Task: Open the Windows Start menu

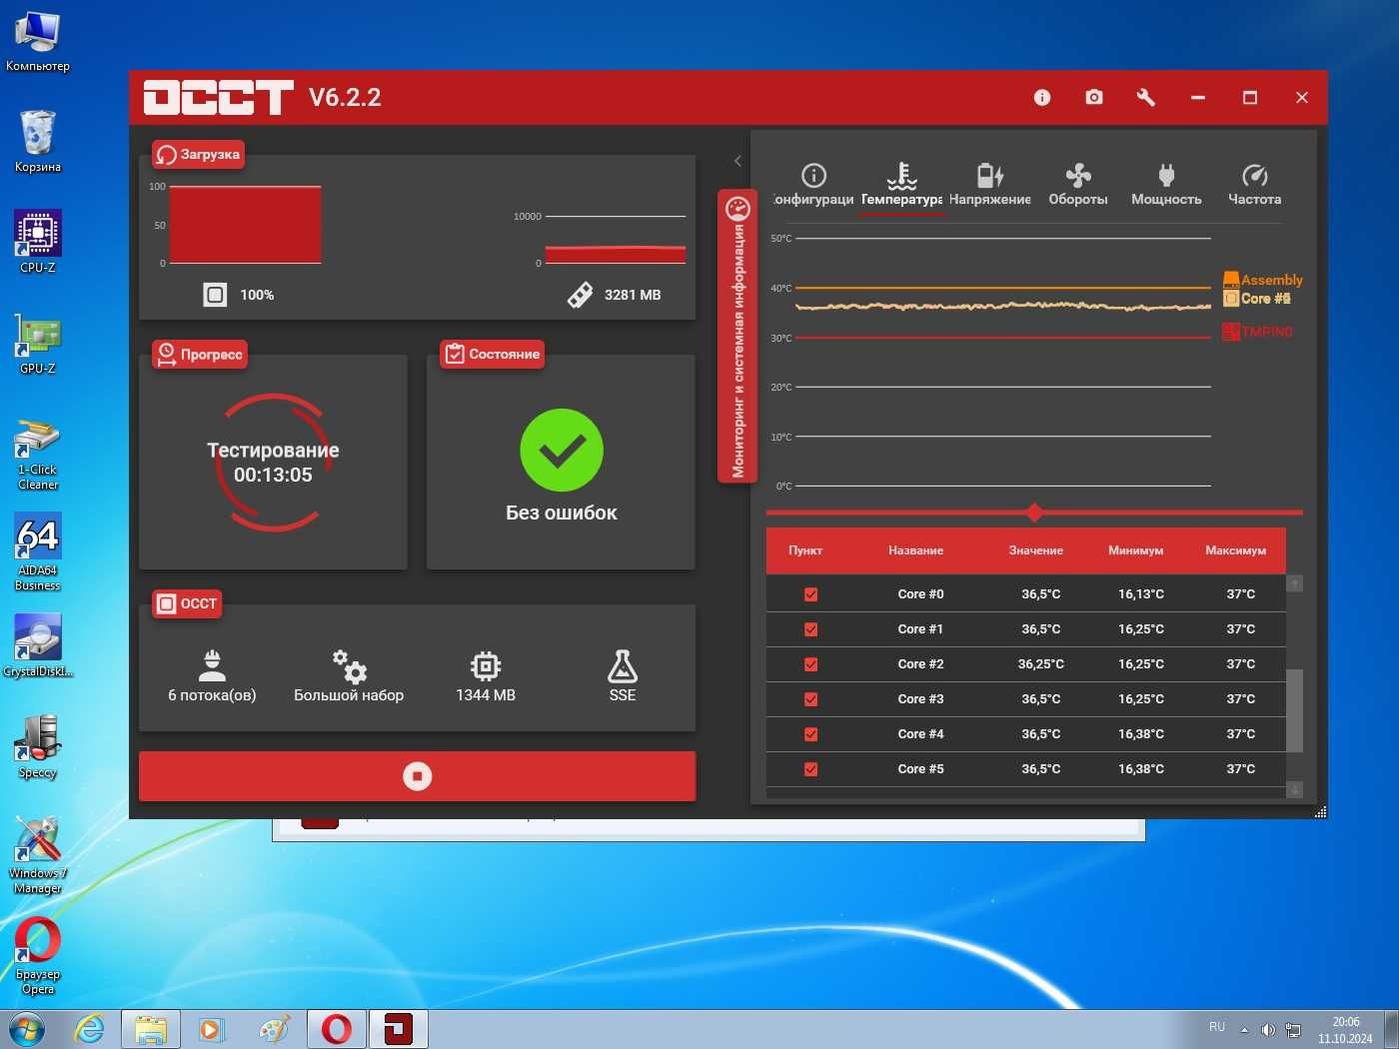Action: tap(27, 1029)
